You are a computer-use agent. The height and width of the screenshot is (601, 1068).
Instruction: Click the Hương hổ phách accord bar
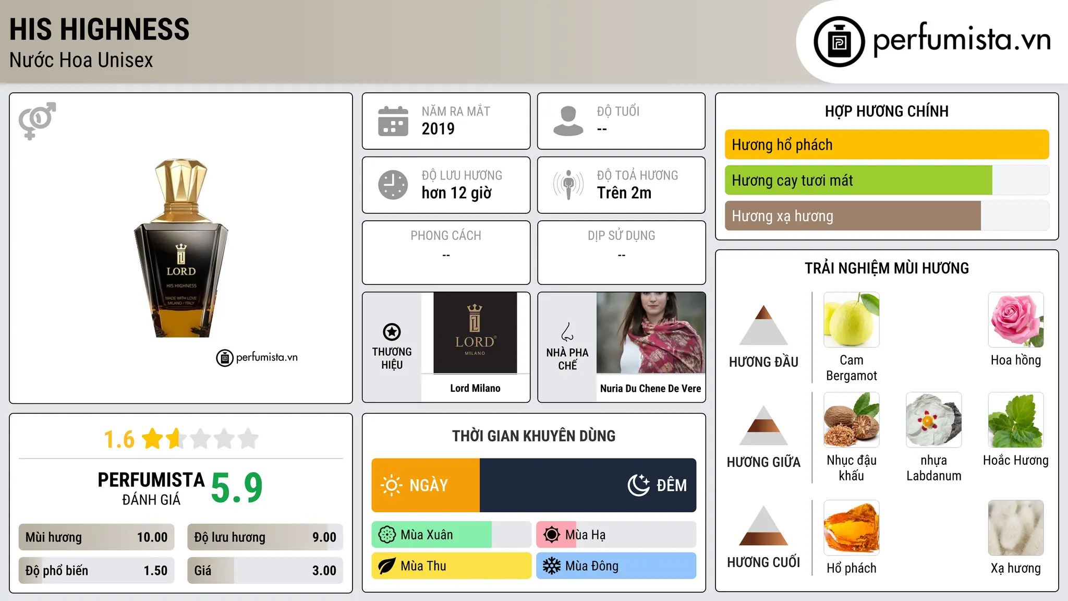coord(887,145)
